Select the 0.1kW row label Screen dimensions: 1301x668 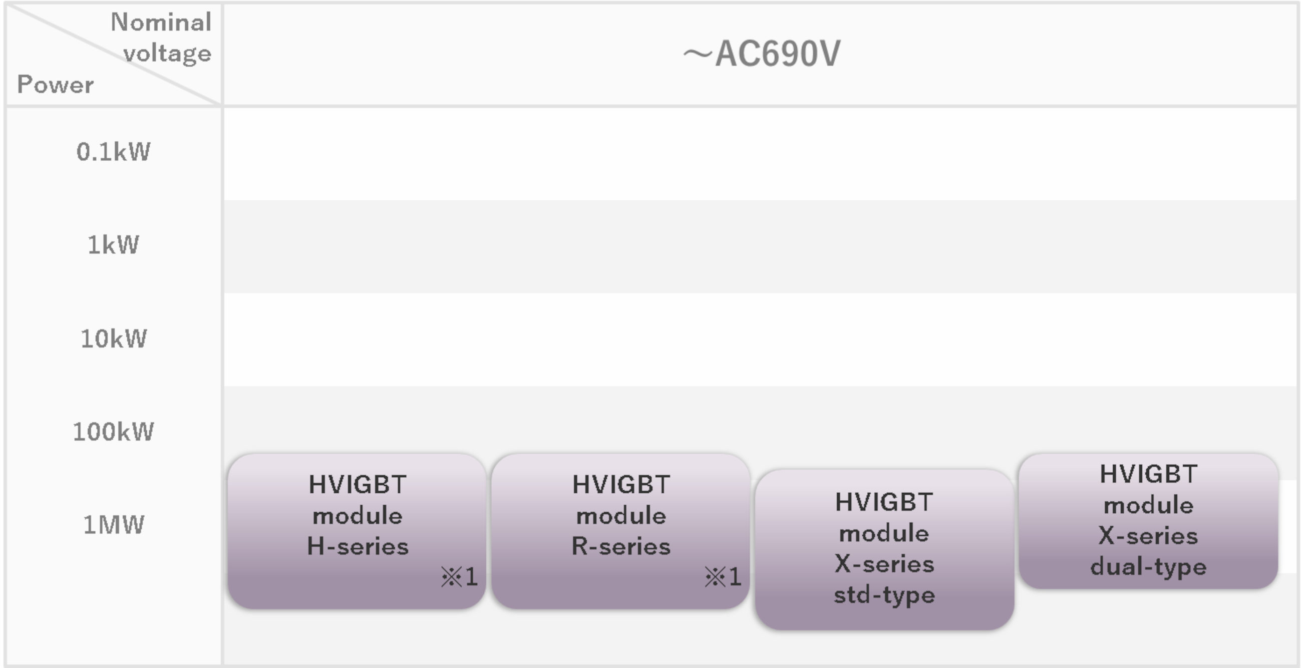(114, 151)
